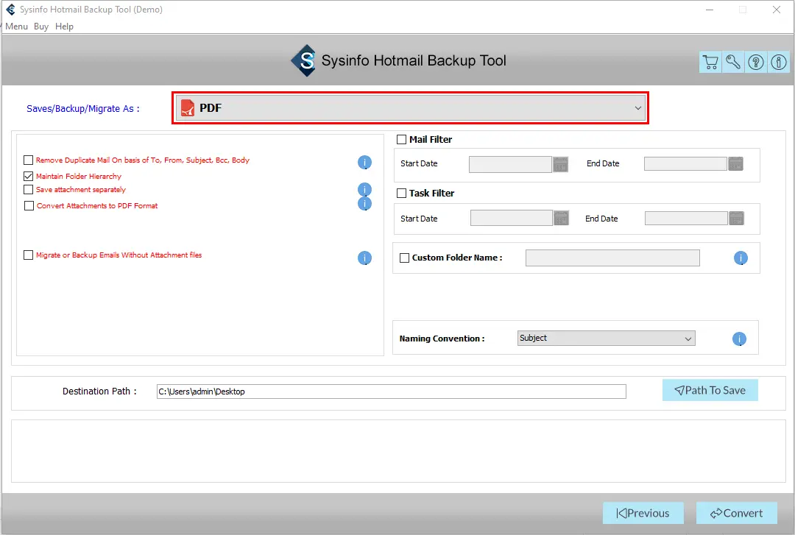Open Task Filter End Date calendar icon
Viewport: 795px width, 535px height.
point(737,218)
